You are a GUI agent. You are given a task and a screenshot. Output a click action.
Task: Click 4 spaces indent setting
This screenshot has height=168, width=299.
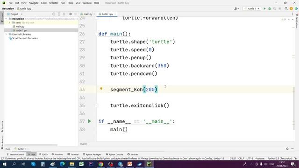point(260,159)
